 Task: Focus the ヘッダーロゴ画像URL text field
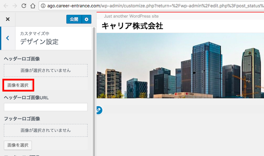[x=46, y=107]
